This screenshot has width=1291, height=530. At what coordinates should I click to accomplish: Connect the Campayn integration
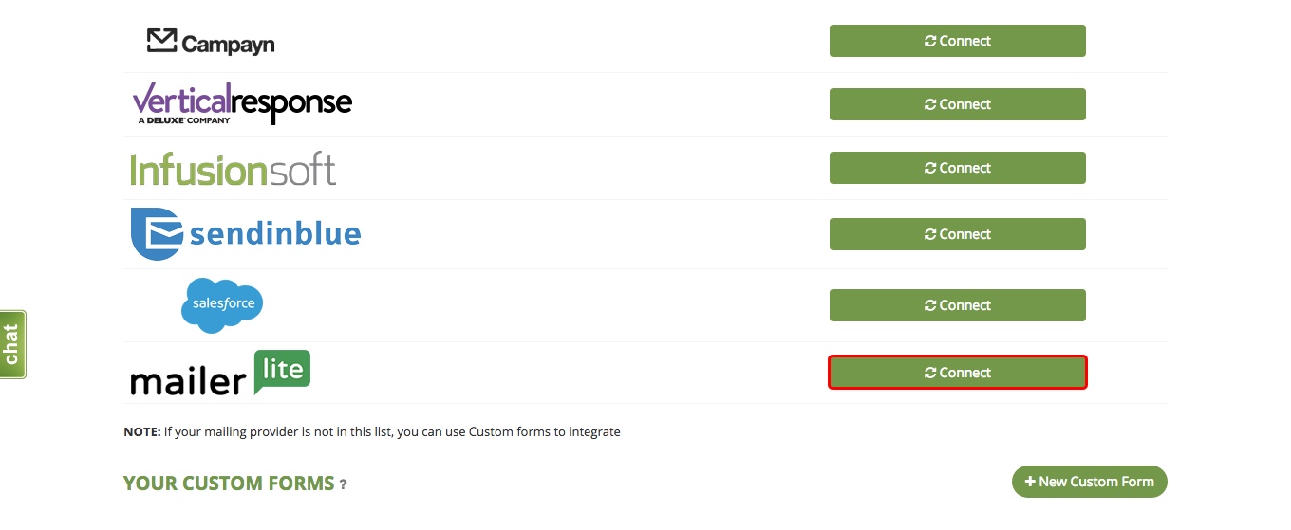click(x=958, y=41)
